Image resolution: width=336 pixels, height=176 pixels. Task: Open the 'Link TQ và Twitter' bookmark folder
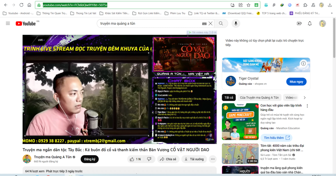(x=204, y=13)
